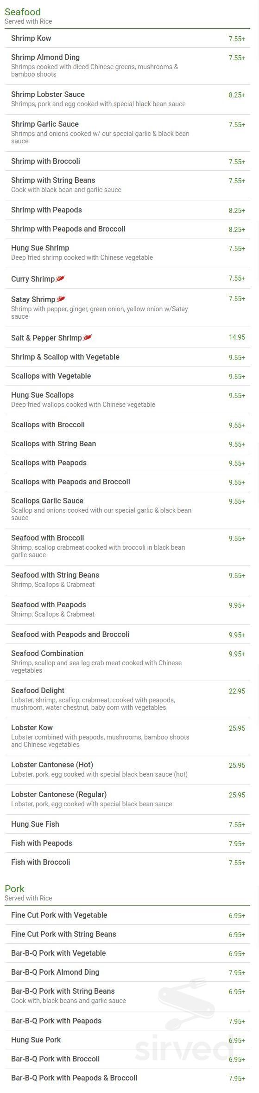Viewport: 259px width, 1093px height.
Task: Open Fine Cut Pork with Vegetable
Action: click(x=127, y=915)
